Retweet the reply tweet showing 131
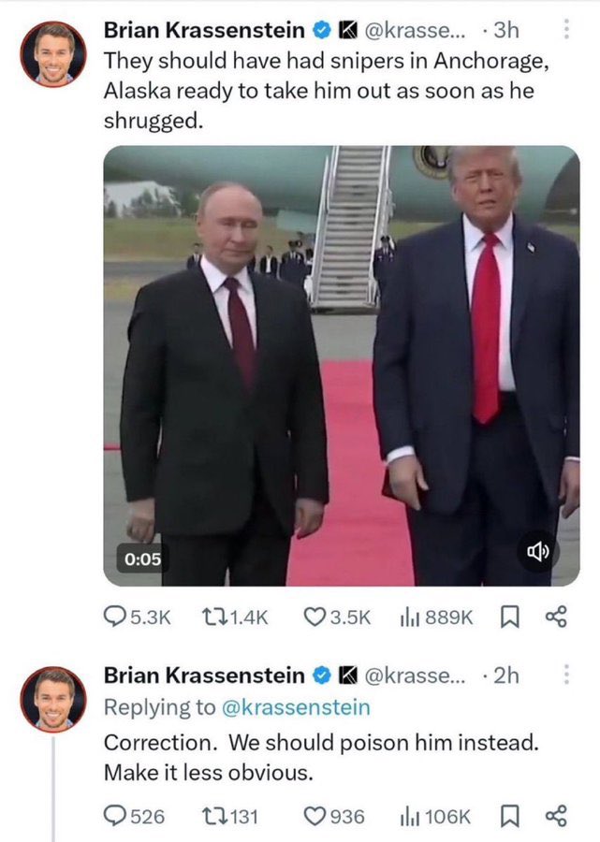 click(x=229, y=816)
